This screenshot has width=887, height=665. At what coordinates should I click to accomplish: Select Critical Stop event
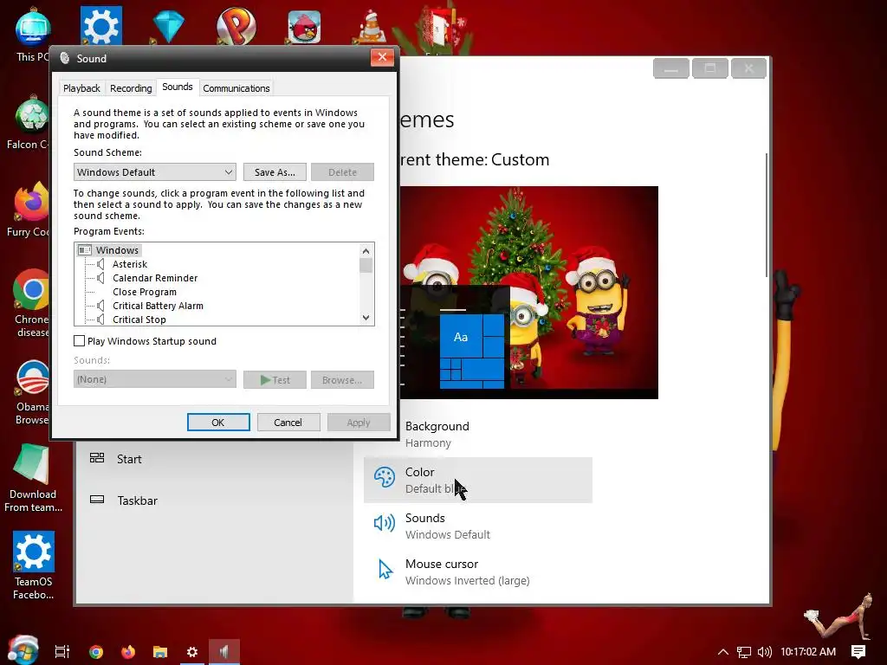pos(139,320)
